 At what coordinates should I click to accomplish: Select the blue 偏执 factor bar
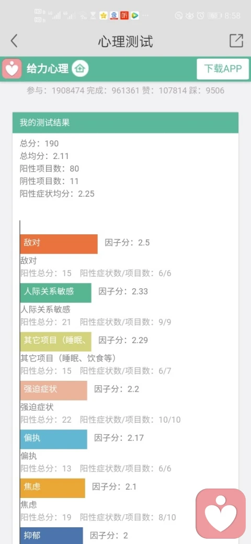(53, 439)
